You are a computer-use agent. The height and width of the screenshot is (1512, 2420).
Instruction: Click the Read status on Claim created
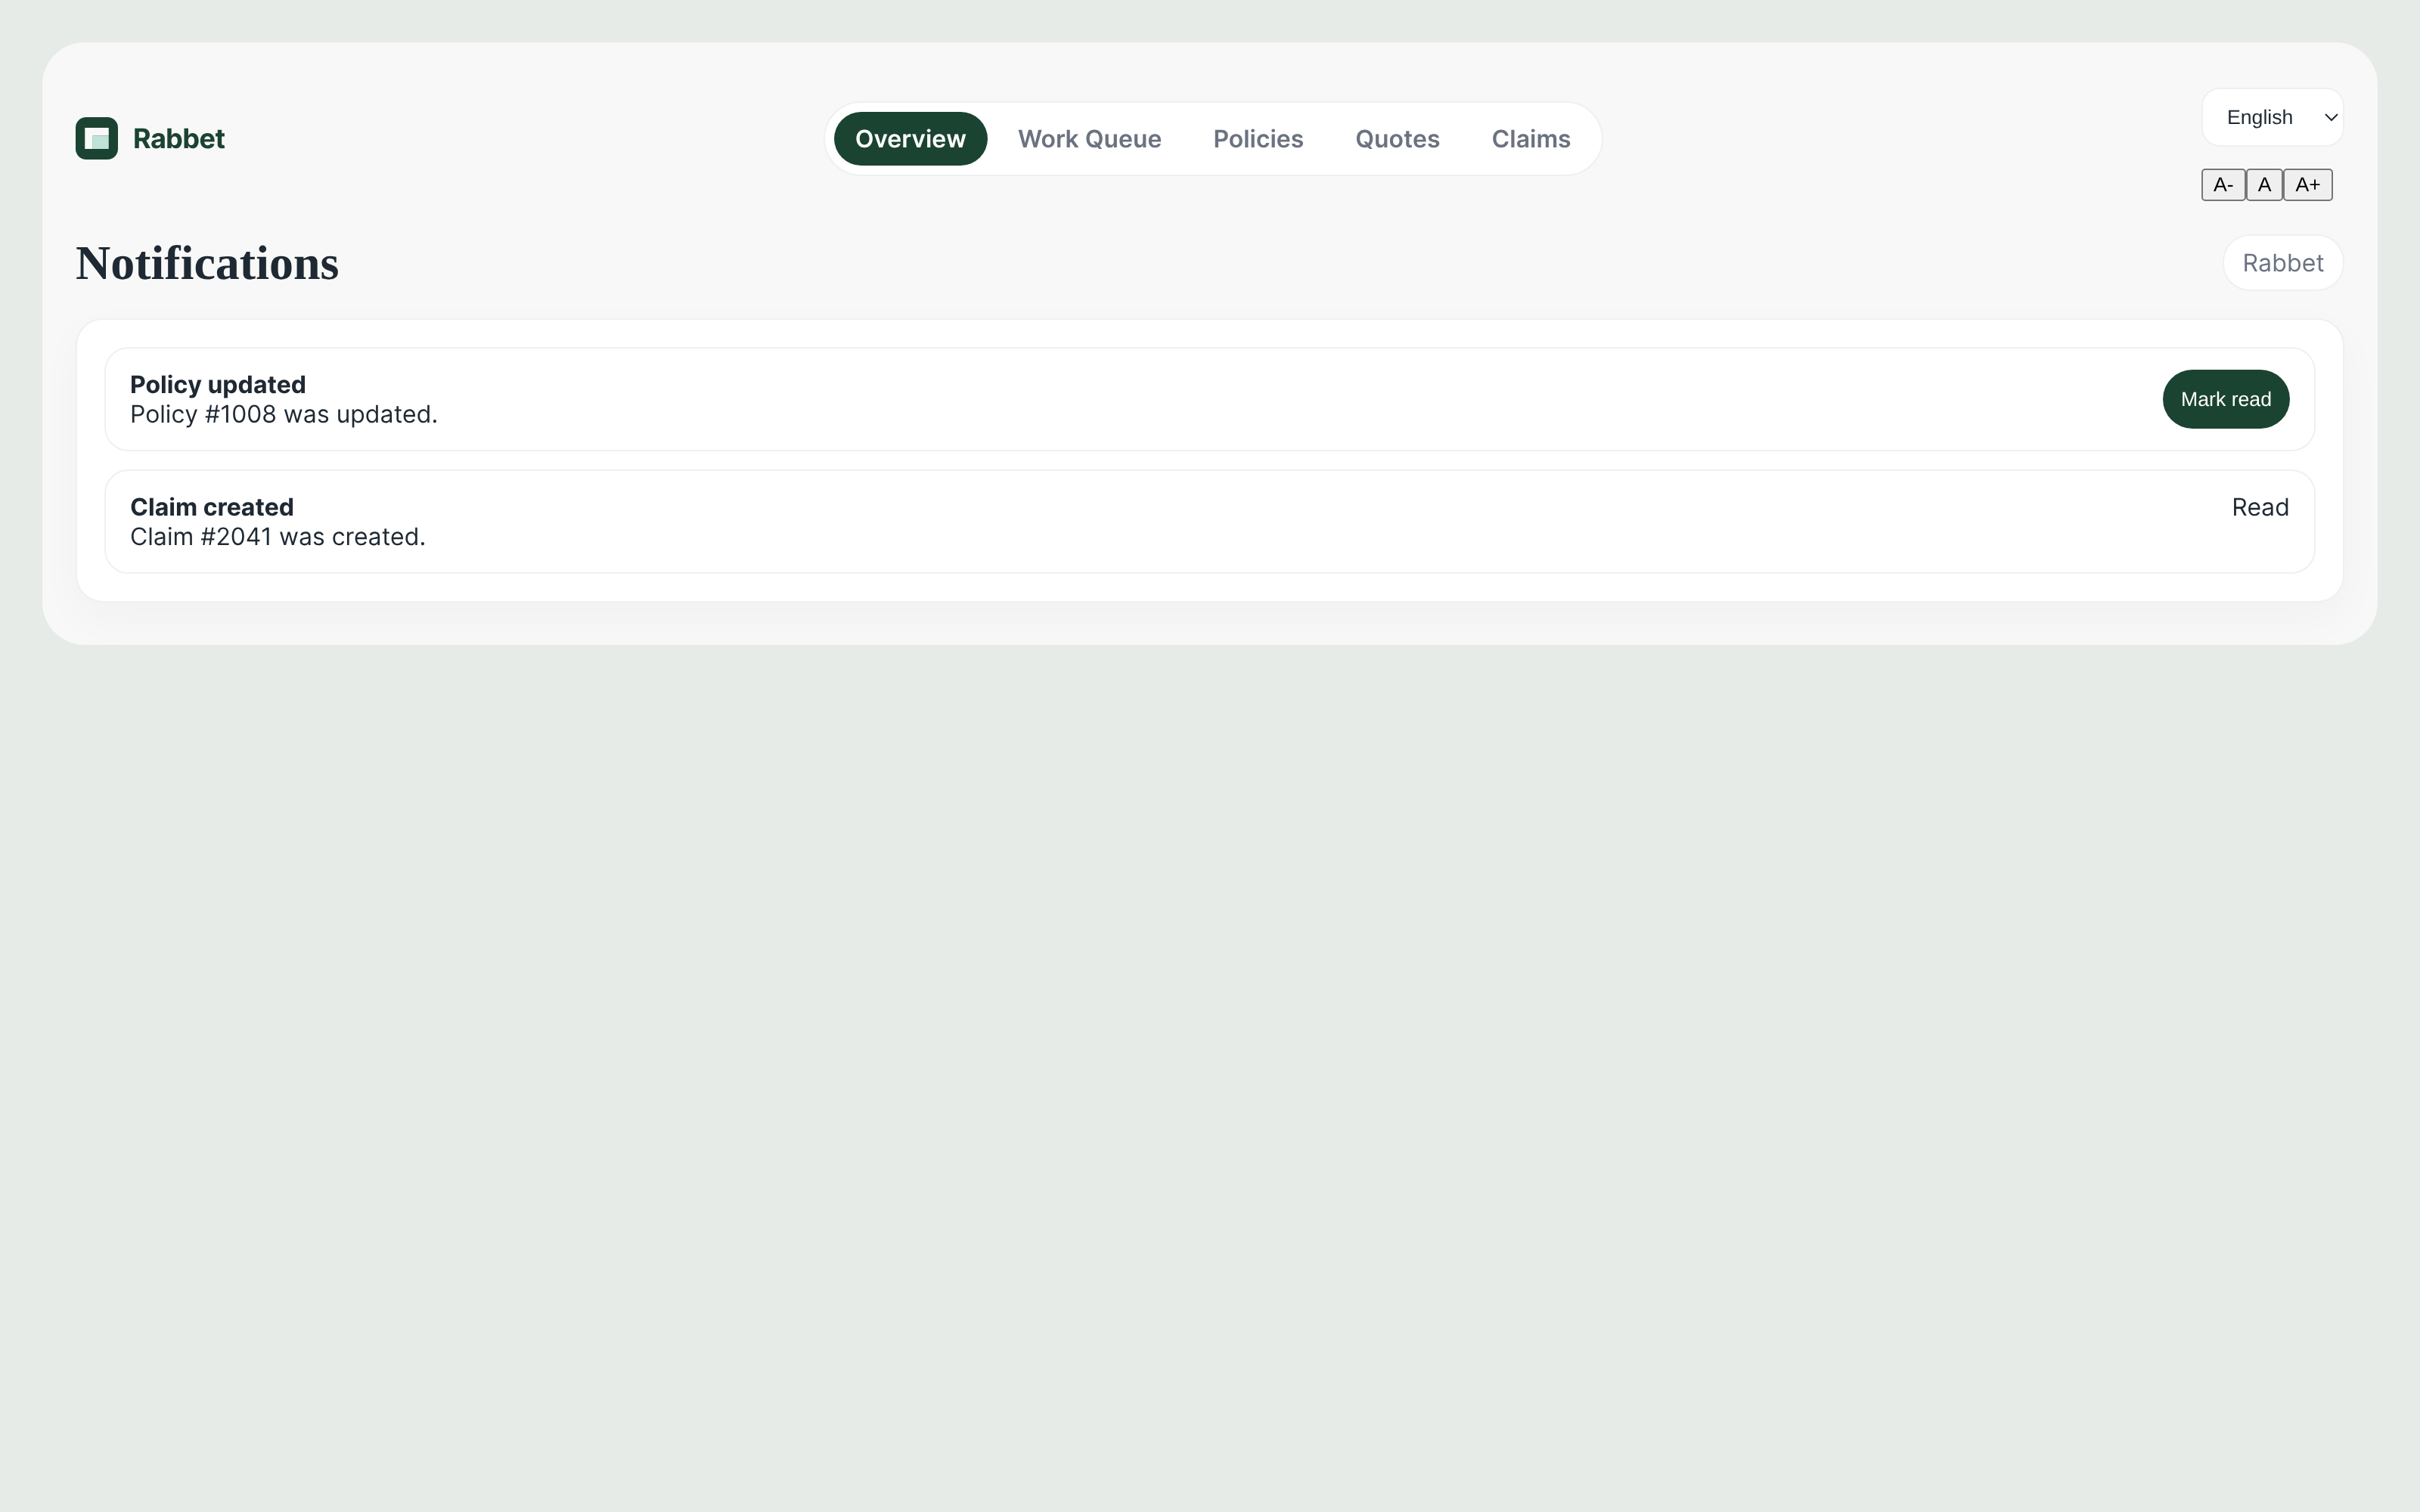(2260, 507)
